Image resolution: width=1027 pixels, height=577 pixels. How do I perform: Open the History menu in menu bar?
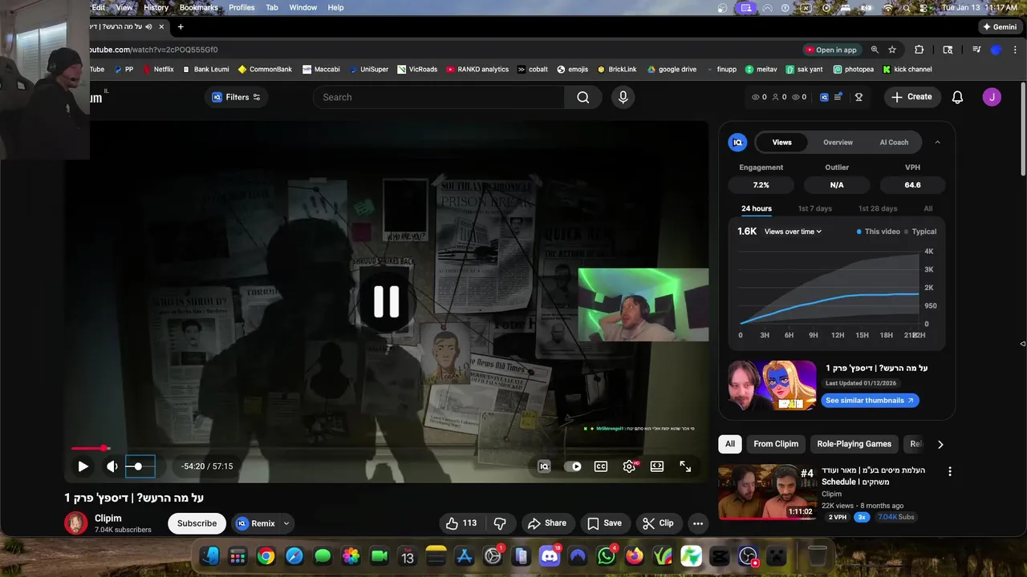156,7
